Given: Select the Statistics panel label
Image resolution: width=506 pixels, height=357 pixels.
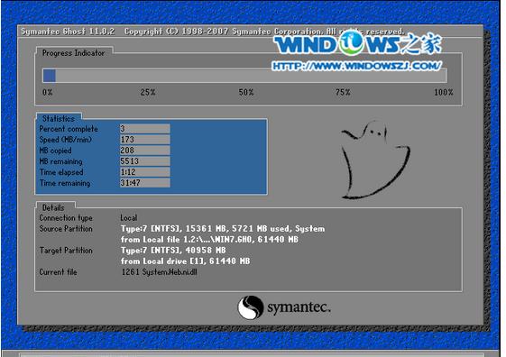Looking at the screenshot, I should click(x=59, y=118).
